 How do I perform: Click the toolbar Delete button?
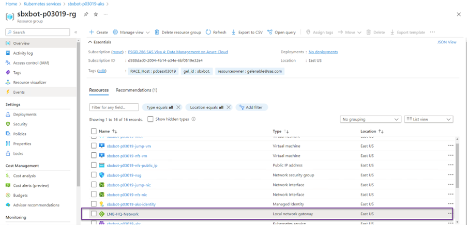click(375, 32)
